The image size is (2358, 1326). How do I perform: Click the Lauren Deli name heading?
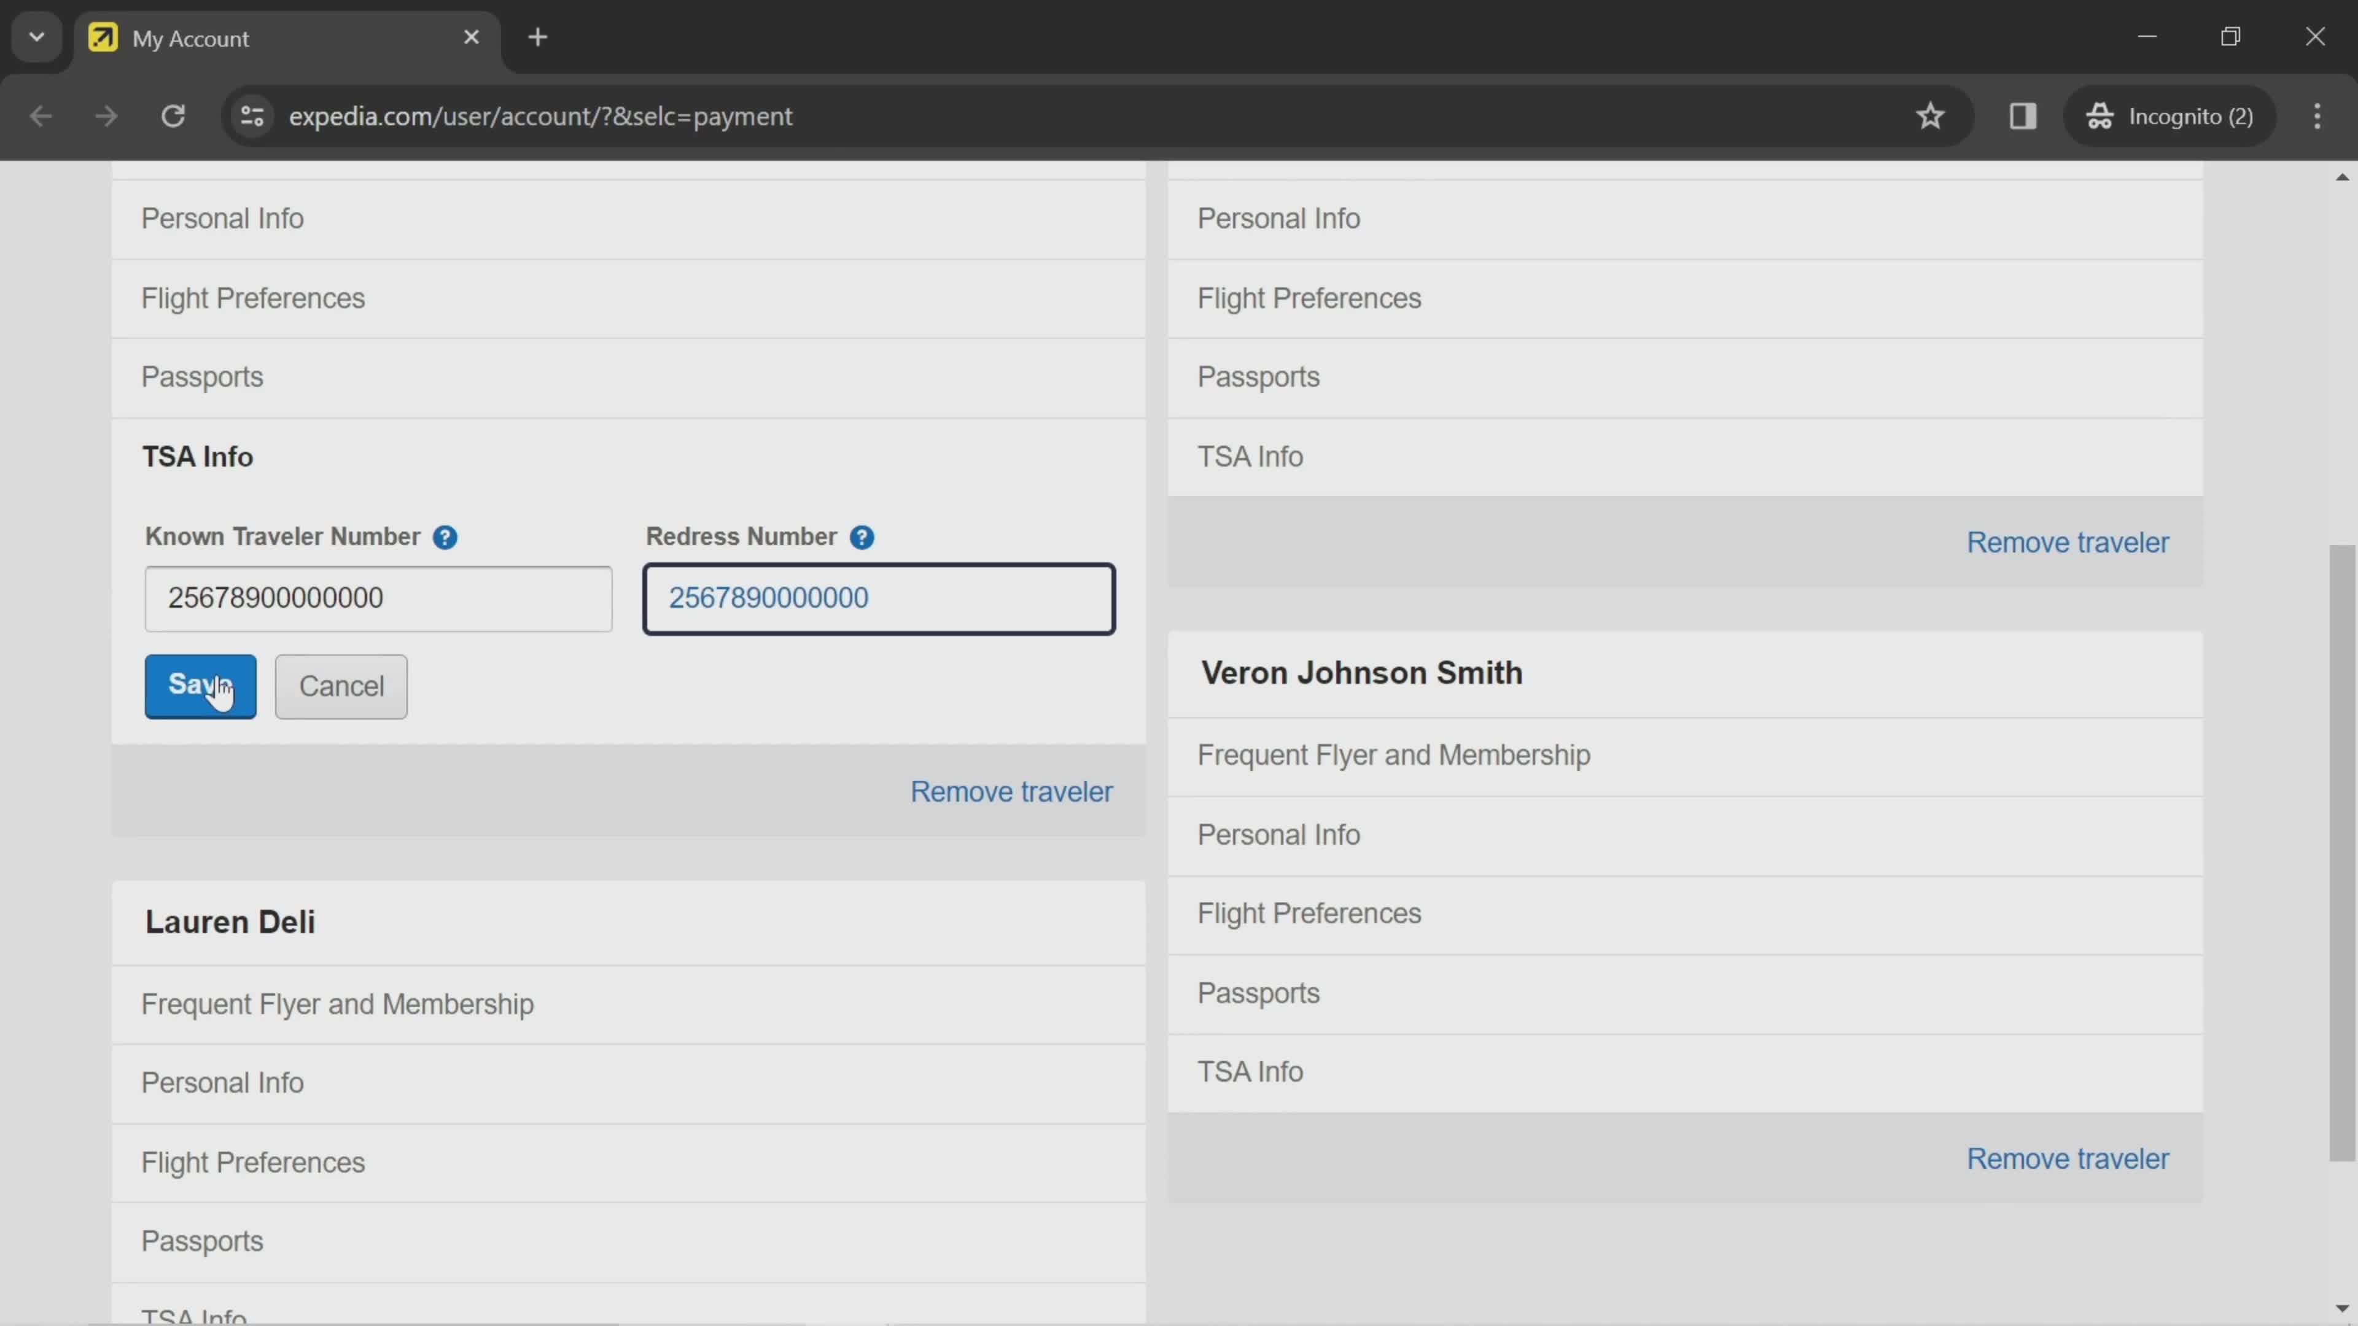(230, 923)
